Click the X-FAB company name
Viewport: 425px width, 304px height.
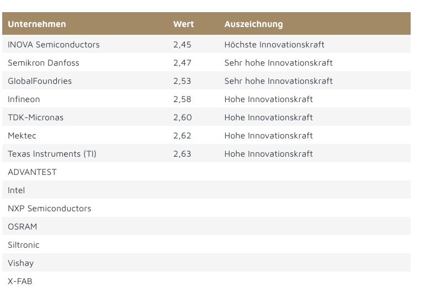coord(20,281)
